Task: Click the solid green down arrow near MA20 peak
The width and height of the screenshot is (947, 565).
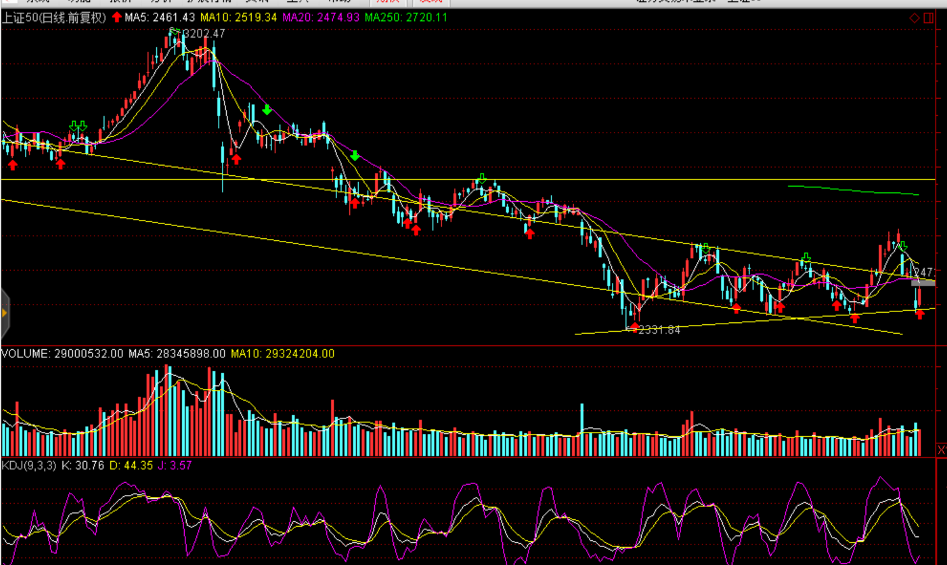Action: [x=267, y=110]
